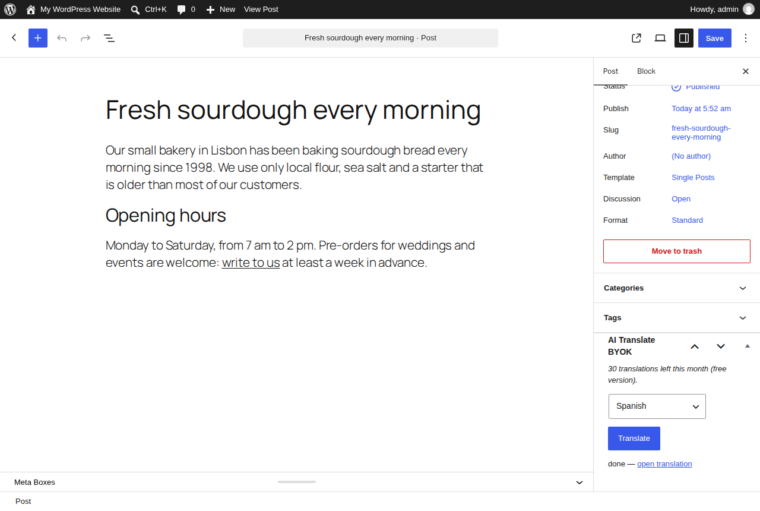Click the Meta Boxes resize handle
760x511 pixels.
tap(297, 482)
